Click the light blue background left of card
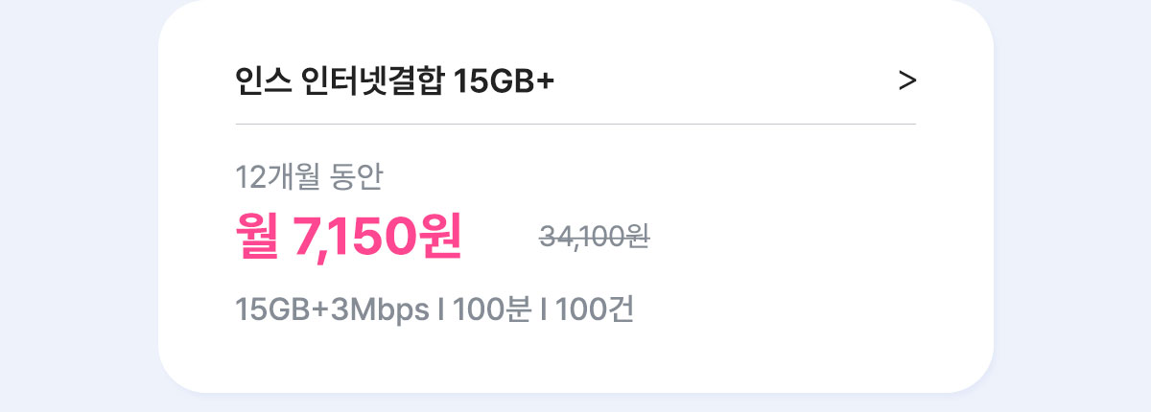This screenshot has height=412, width=1151. pyautogui.click(x=77, y=206)
